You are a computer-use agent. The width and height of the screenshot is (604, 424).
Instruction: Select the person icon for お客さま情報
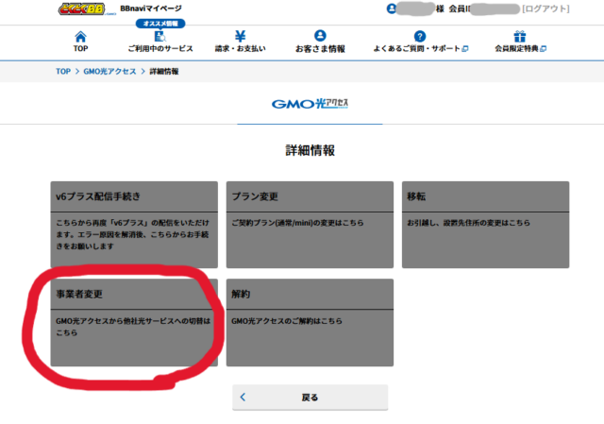tap(320, 36)
